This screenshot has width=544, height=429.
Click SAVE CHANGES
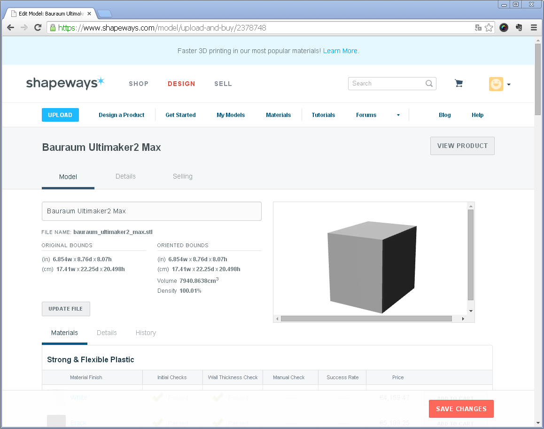(x=461, y=409)
